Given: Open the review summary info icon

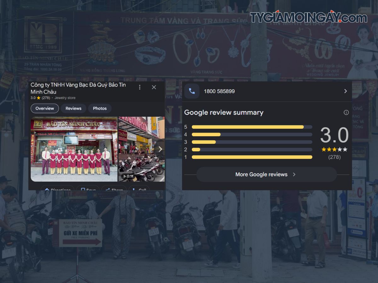Looking at the screenshot, I should point(346,113).
